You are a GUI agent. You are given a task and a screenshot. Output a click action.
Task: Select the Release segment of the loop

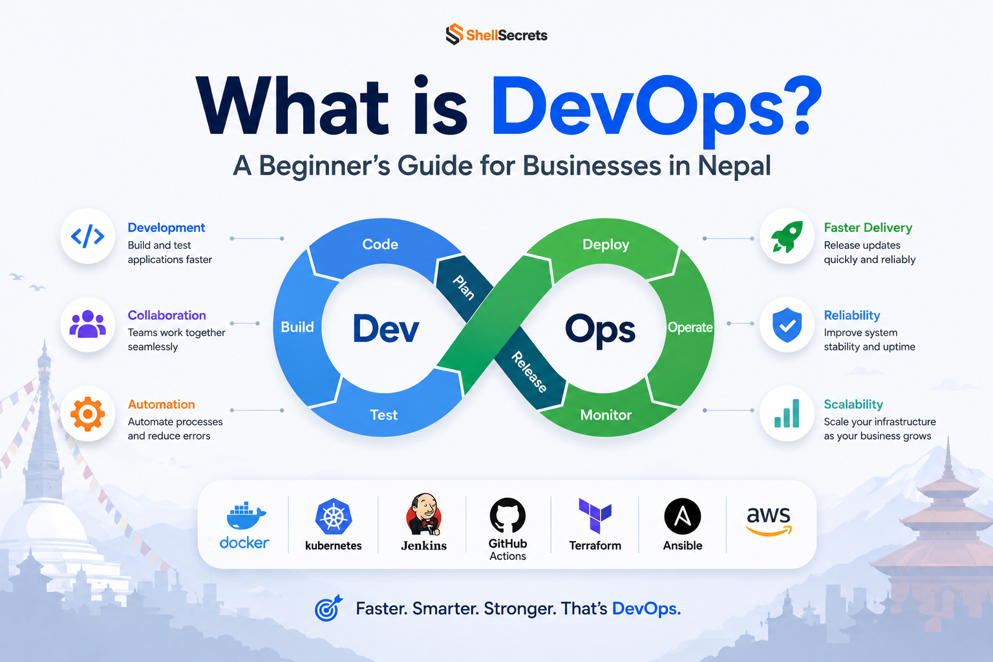click(529, 372)
